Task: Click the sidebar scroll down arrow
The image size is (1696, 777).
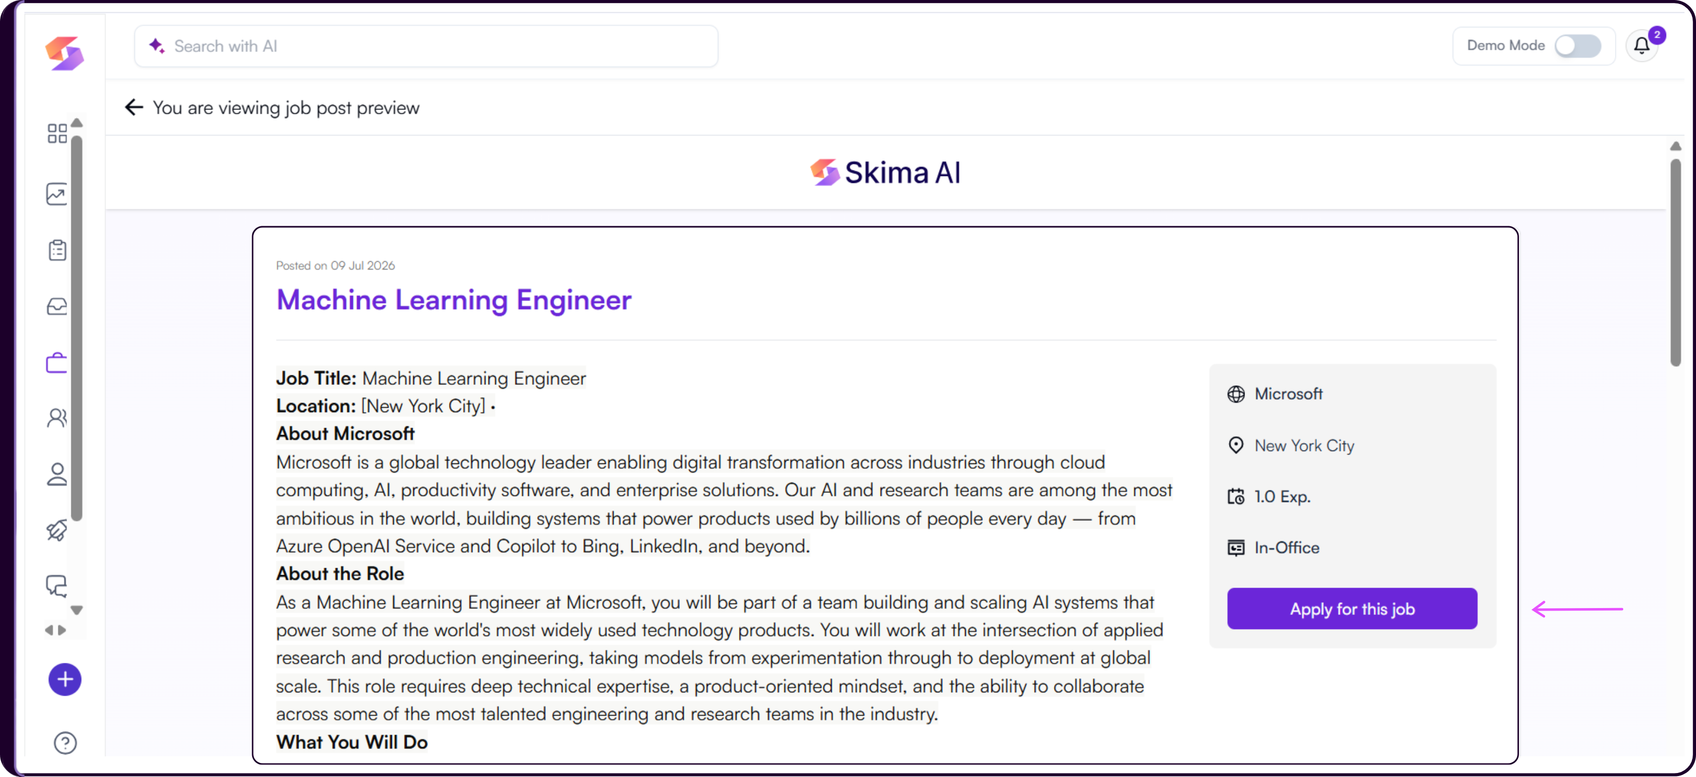Action: tap(77, 610)
